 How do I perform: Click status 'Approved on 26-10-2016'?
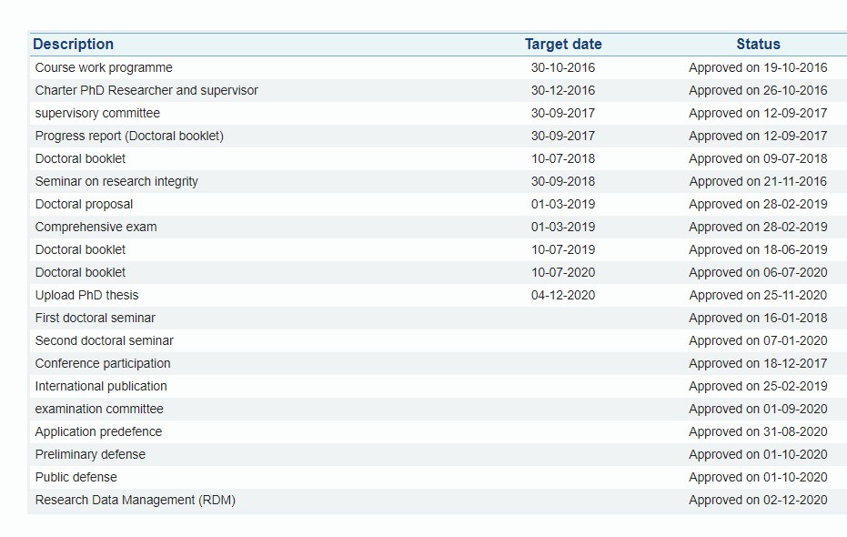click(x=758, y=90)
